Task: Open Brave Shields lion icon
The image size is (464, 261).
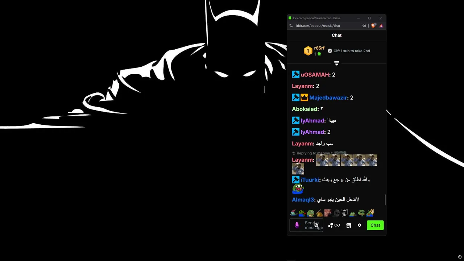Action: pos(373,26)
